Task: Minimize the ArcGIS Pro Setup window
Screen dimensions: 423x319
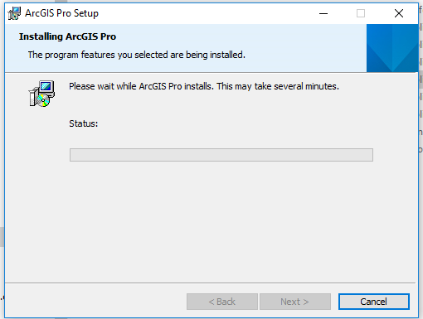Action: [x=323, y=13]
